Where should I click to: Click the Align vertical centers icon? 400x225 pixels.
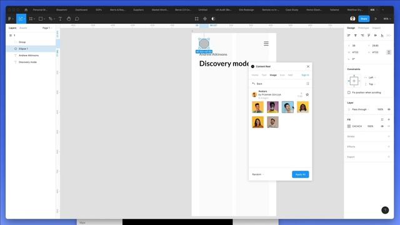tap(376, 36)
